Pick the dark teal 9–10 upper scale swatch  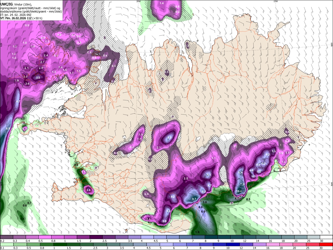[x=224, y=237]
